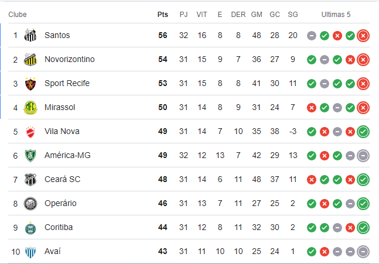Click the Mirassol club crest
379x264 pixels.
(30, 108)
